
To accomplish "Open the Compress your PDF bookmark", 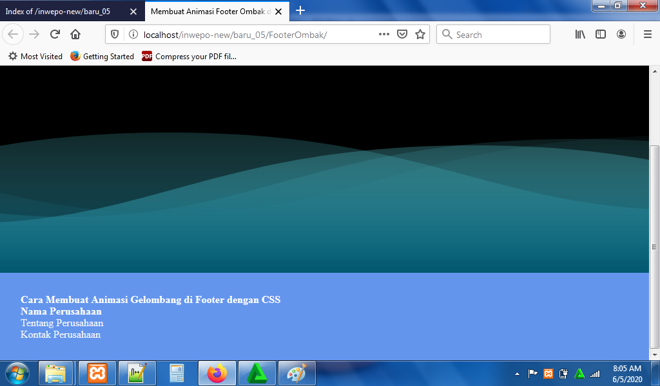I will pos(189,56).
